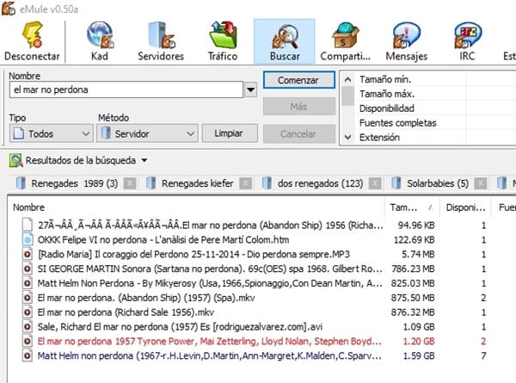The height and width of the screenshot is (383, 516).
Task: Click the Comenzar search button
Action: [298, 80]
